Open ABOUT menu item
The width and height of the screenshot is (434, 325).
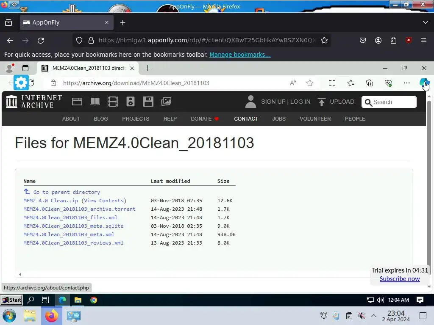71,119
